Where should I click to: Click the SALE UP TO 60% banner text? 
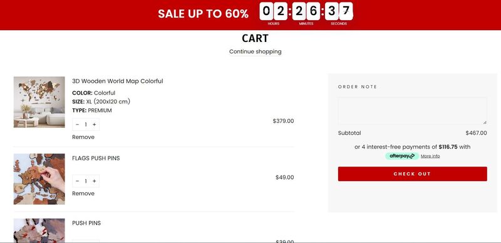pyautogui.click(x=203, y=14)
